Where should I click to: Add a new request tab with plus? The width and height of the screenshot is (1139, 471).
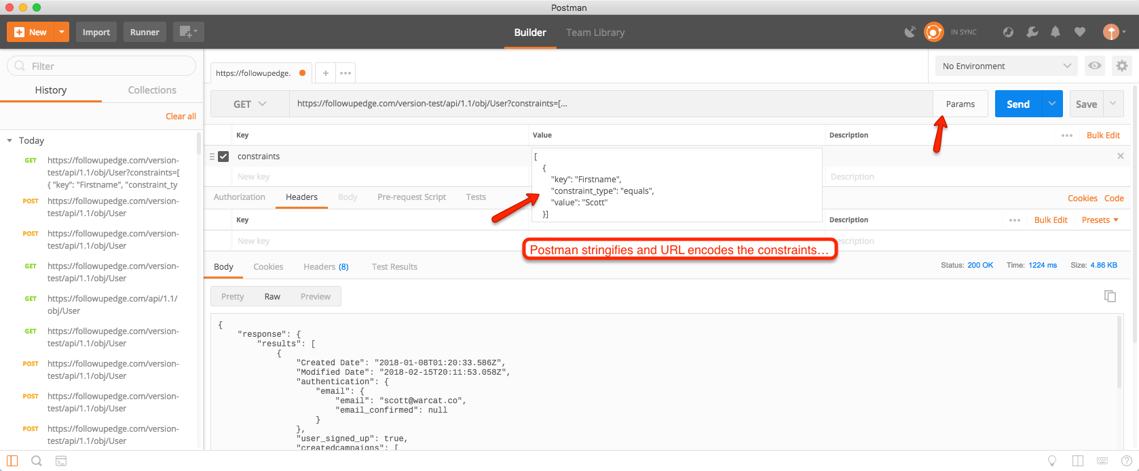coord(326,73)
